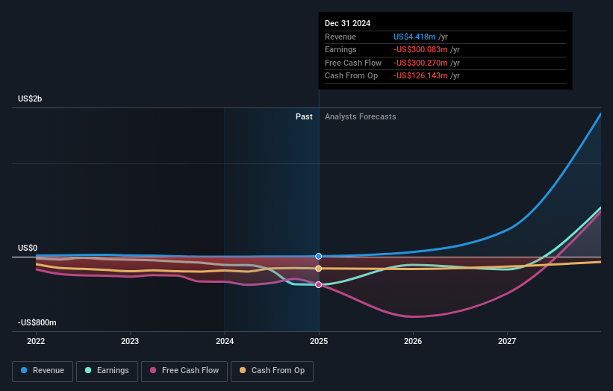Hide the Earnings series via legend
The height and width of the screenshot is (391, 613).
point(107,370)
